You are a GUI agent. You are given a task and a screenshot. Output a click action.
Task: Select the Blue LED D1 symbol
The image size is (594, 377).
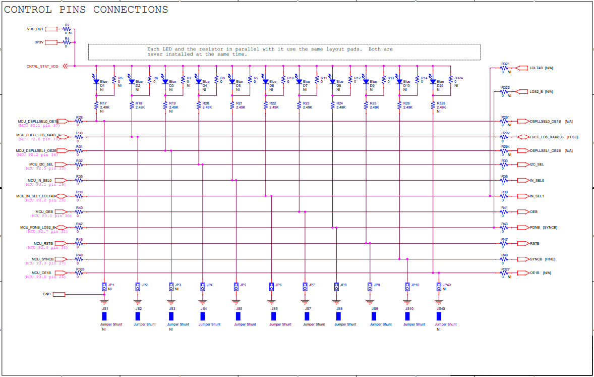click(x=95, y=81)
